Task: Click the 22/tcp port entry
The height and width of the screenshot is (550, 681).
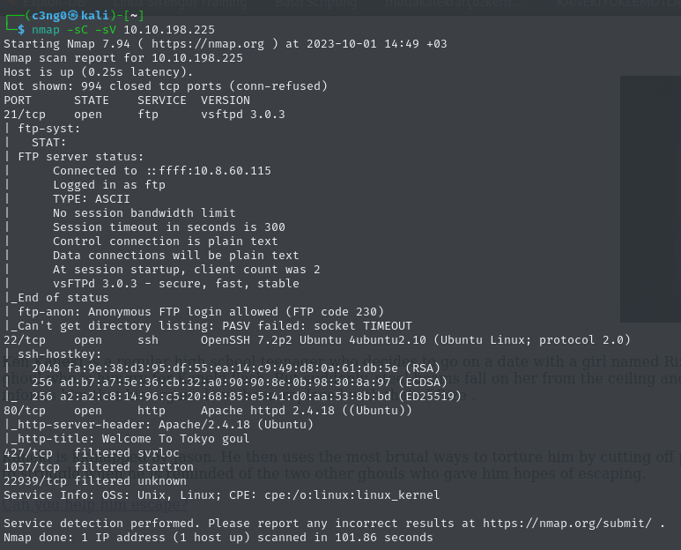Action: tap(25, 339)
